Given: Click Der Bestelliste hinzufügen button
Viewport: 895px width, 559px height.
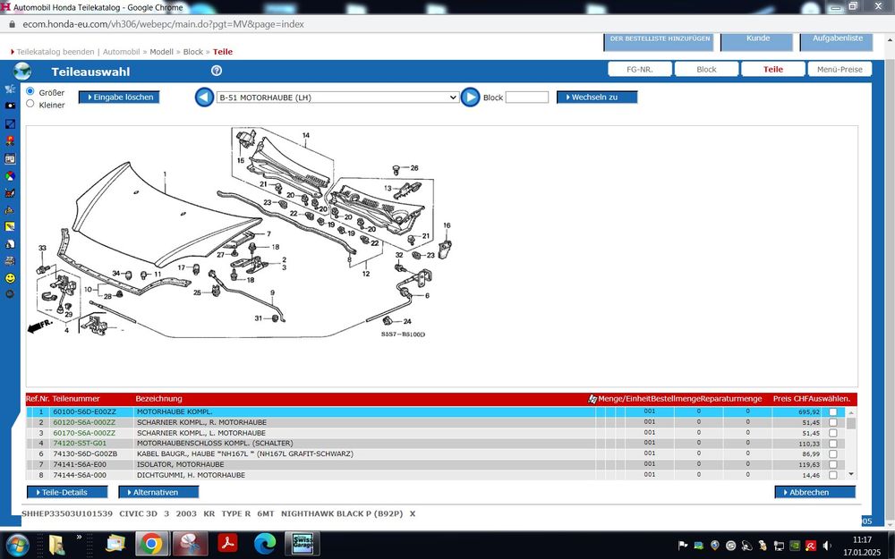Looking at the screenshot, I should 660,41.
